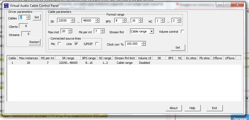Decrease maximum BPS 16 down arrow

[140, 22]
